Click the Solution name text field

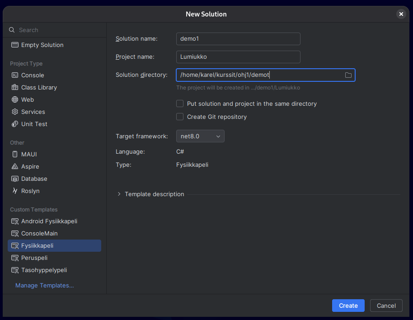[x=238, y=39]
